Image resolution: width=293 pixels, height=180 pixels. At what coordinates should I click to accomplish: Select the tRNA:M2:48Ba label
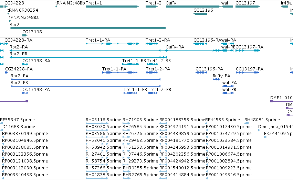coord(24,18)
